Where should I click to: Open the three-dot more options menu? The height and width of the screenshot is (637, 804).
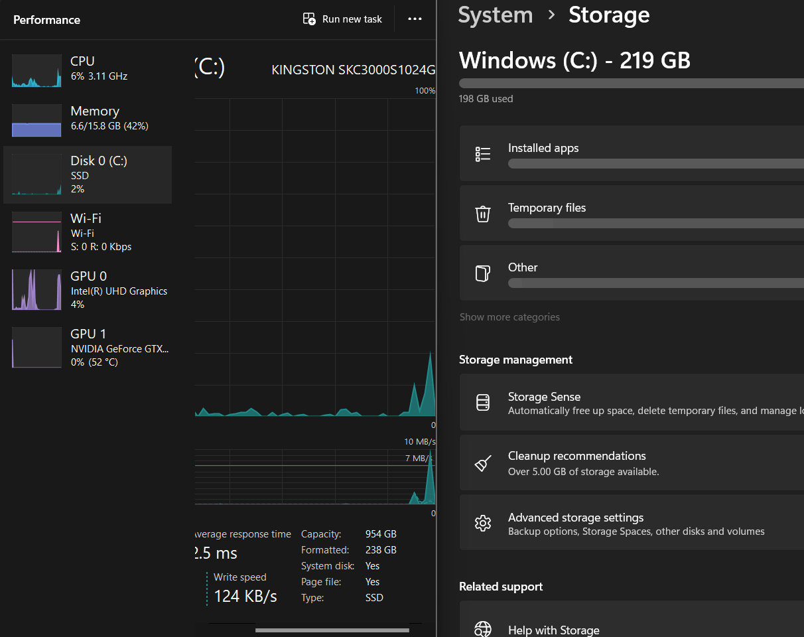click(x=415, y=19)
